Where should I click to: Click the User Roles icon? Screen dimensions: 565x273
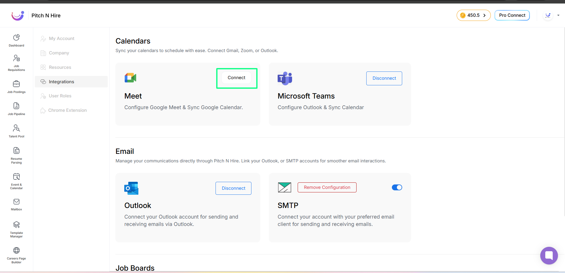pyautogui.click(x=43, y=96)
